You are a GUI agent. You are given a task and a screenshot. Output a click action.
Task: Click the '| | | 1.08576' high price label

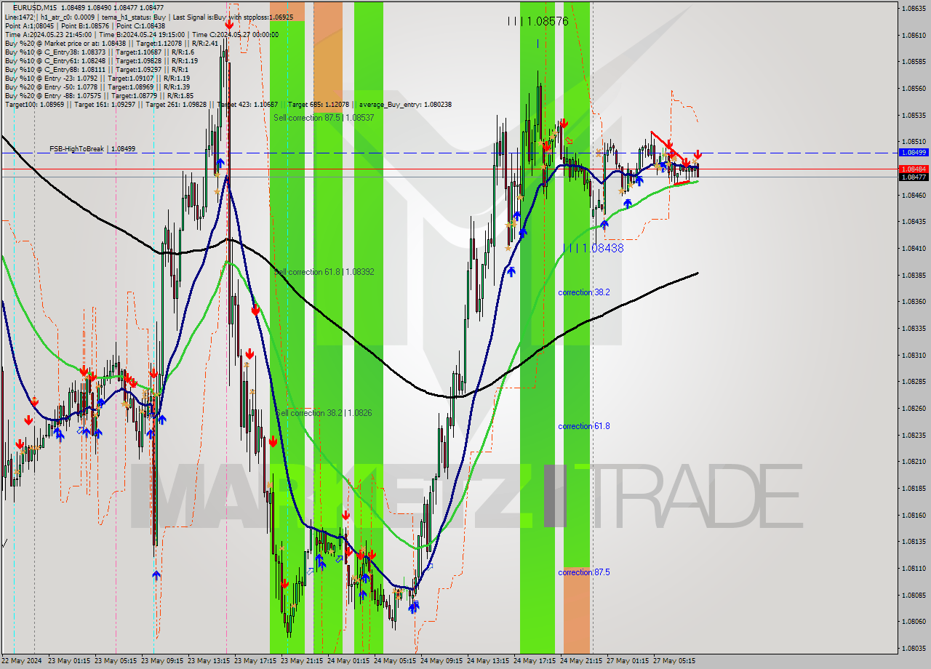538,21
